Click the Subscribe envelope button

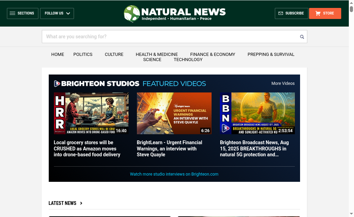[291, 13]
